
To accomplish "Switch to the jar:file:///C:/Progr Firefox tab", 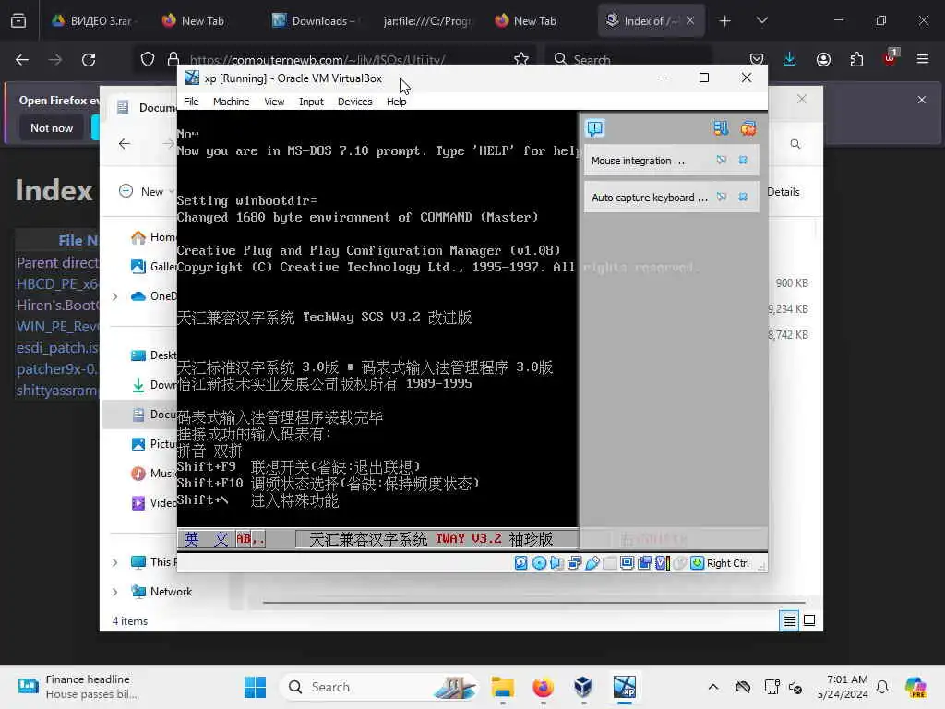I will (427, 20).
